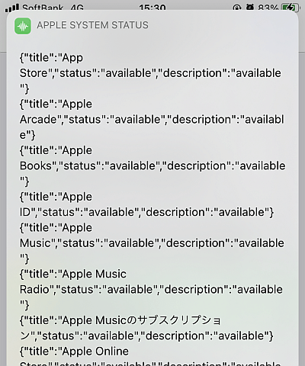Select the Apple Music status line

[152, 243]
